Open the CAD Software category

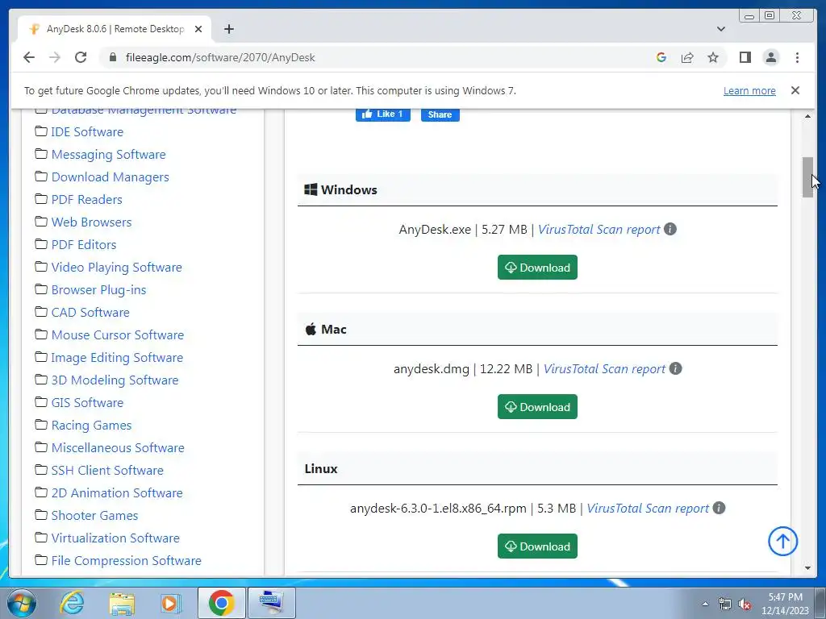(90, 313)
